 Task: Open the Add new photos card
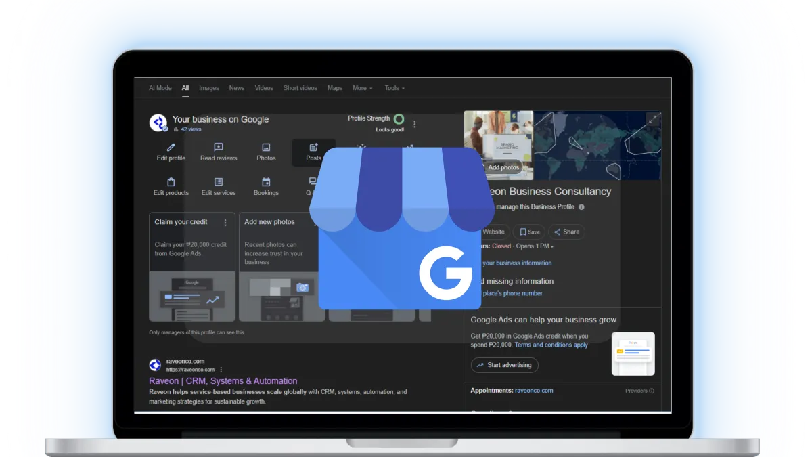point(282,267)
